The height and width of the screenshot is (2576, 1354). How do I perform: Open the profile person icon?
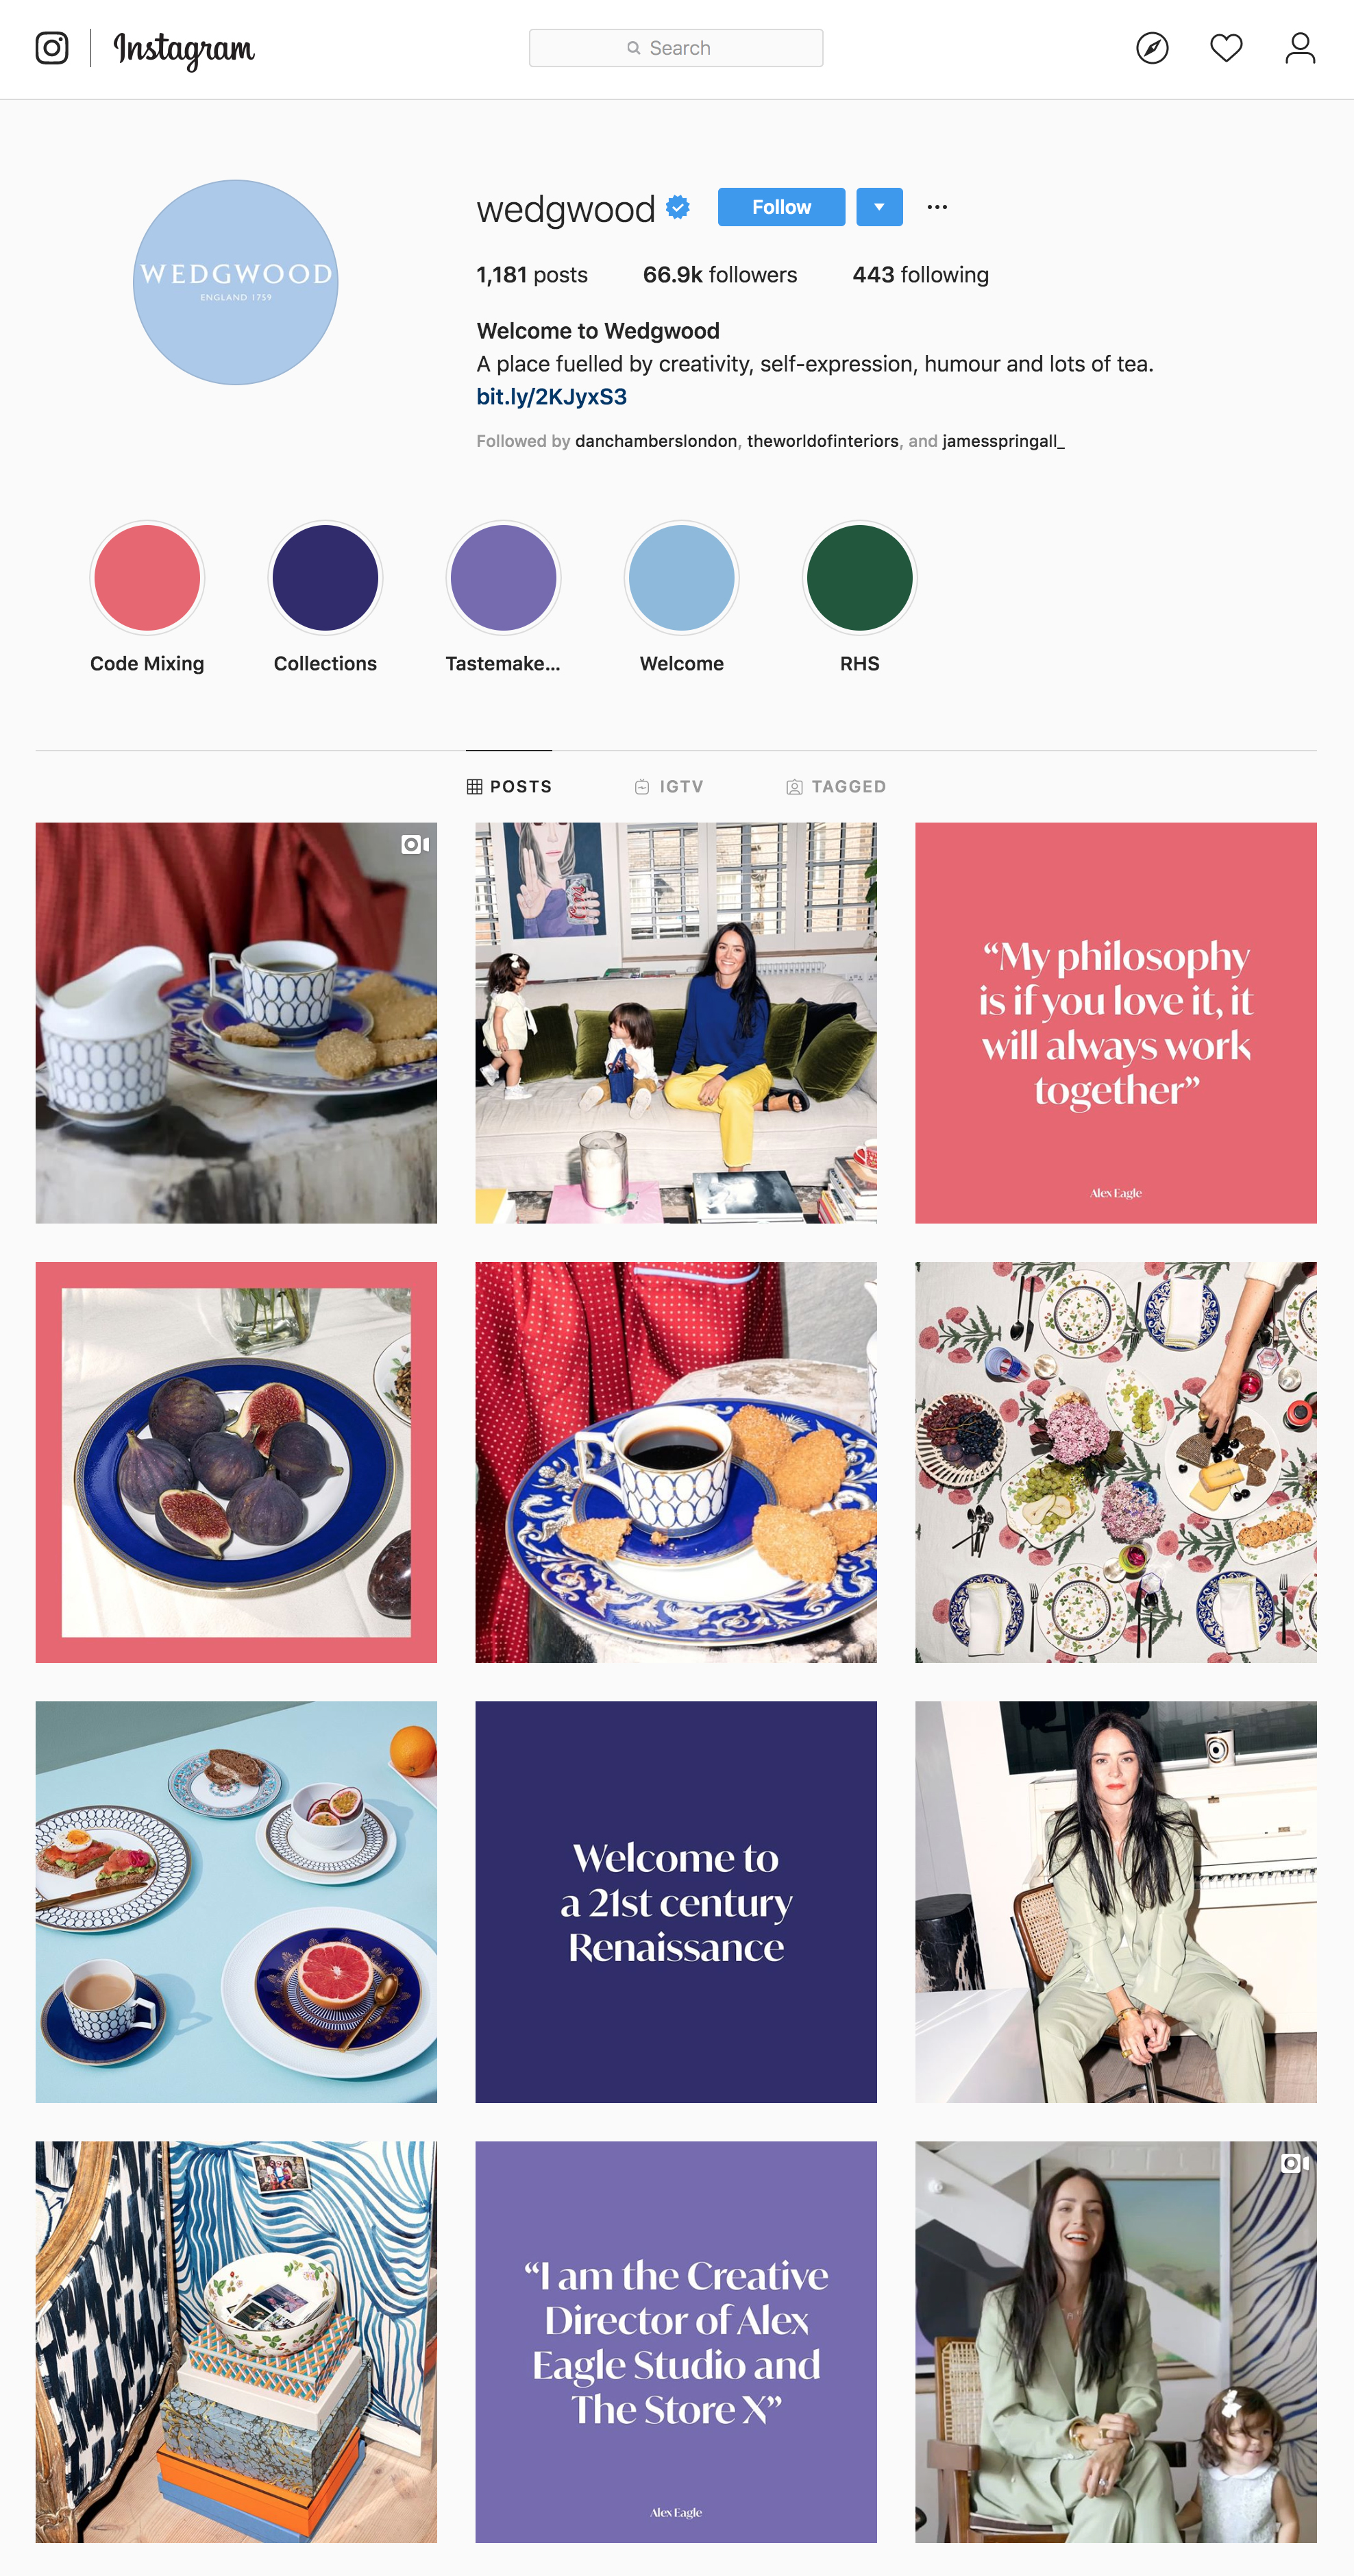tap(1300, 48)
